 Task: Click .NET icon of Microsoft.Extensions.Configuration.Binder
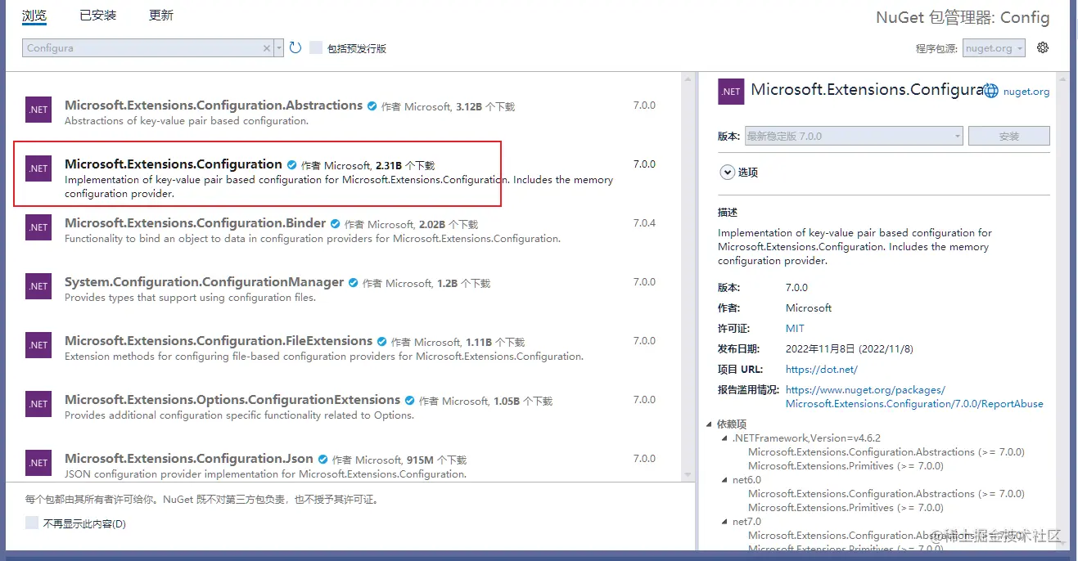coord(38,227)
